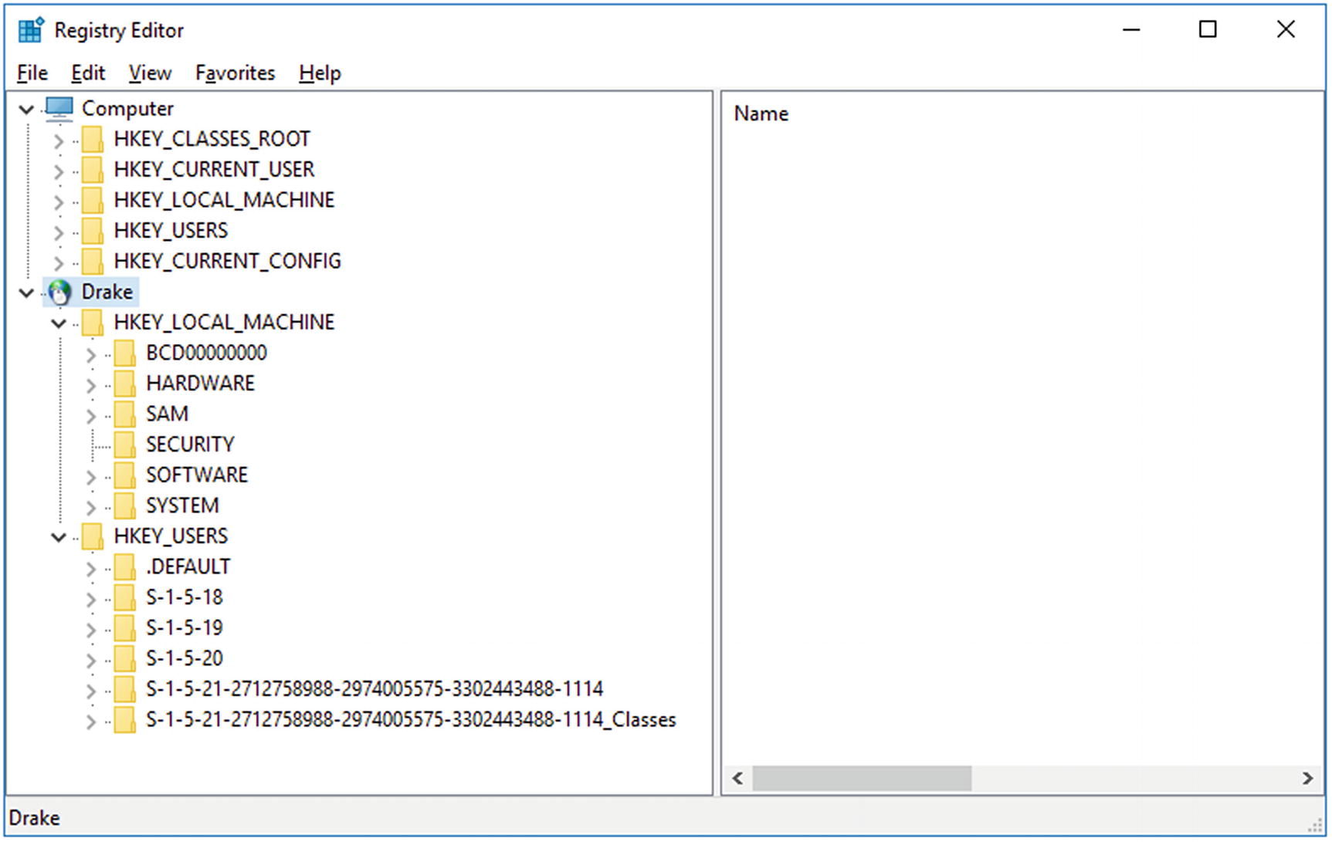Collapse the Computer root node
The width and height of the screenshot is (1332, 842).
(26, 110)
